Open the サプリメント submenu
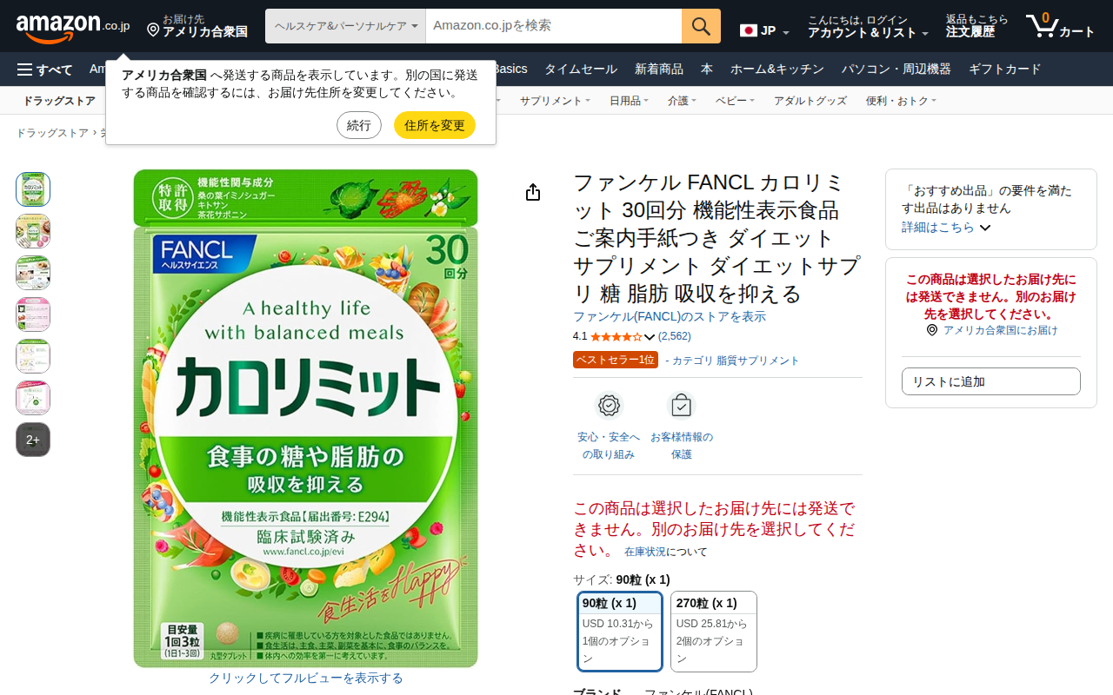Image resolution: width=1113 pixels, height=695 pixels. [x=555, y=101]
